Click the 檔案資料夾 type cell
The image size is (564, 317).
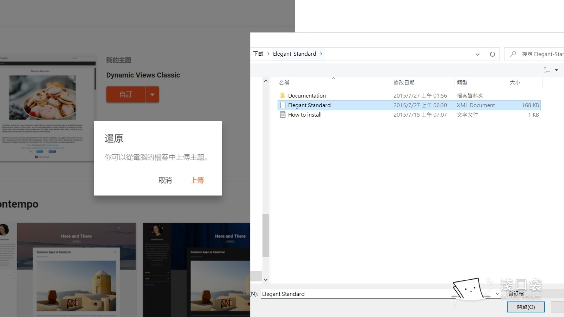(x=470, y=95)
